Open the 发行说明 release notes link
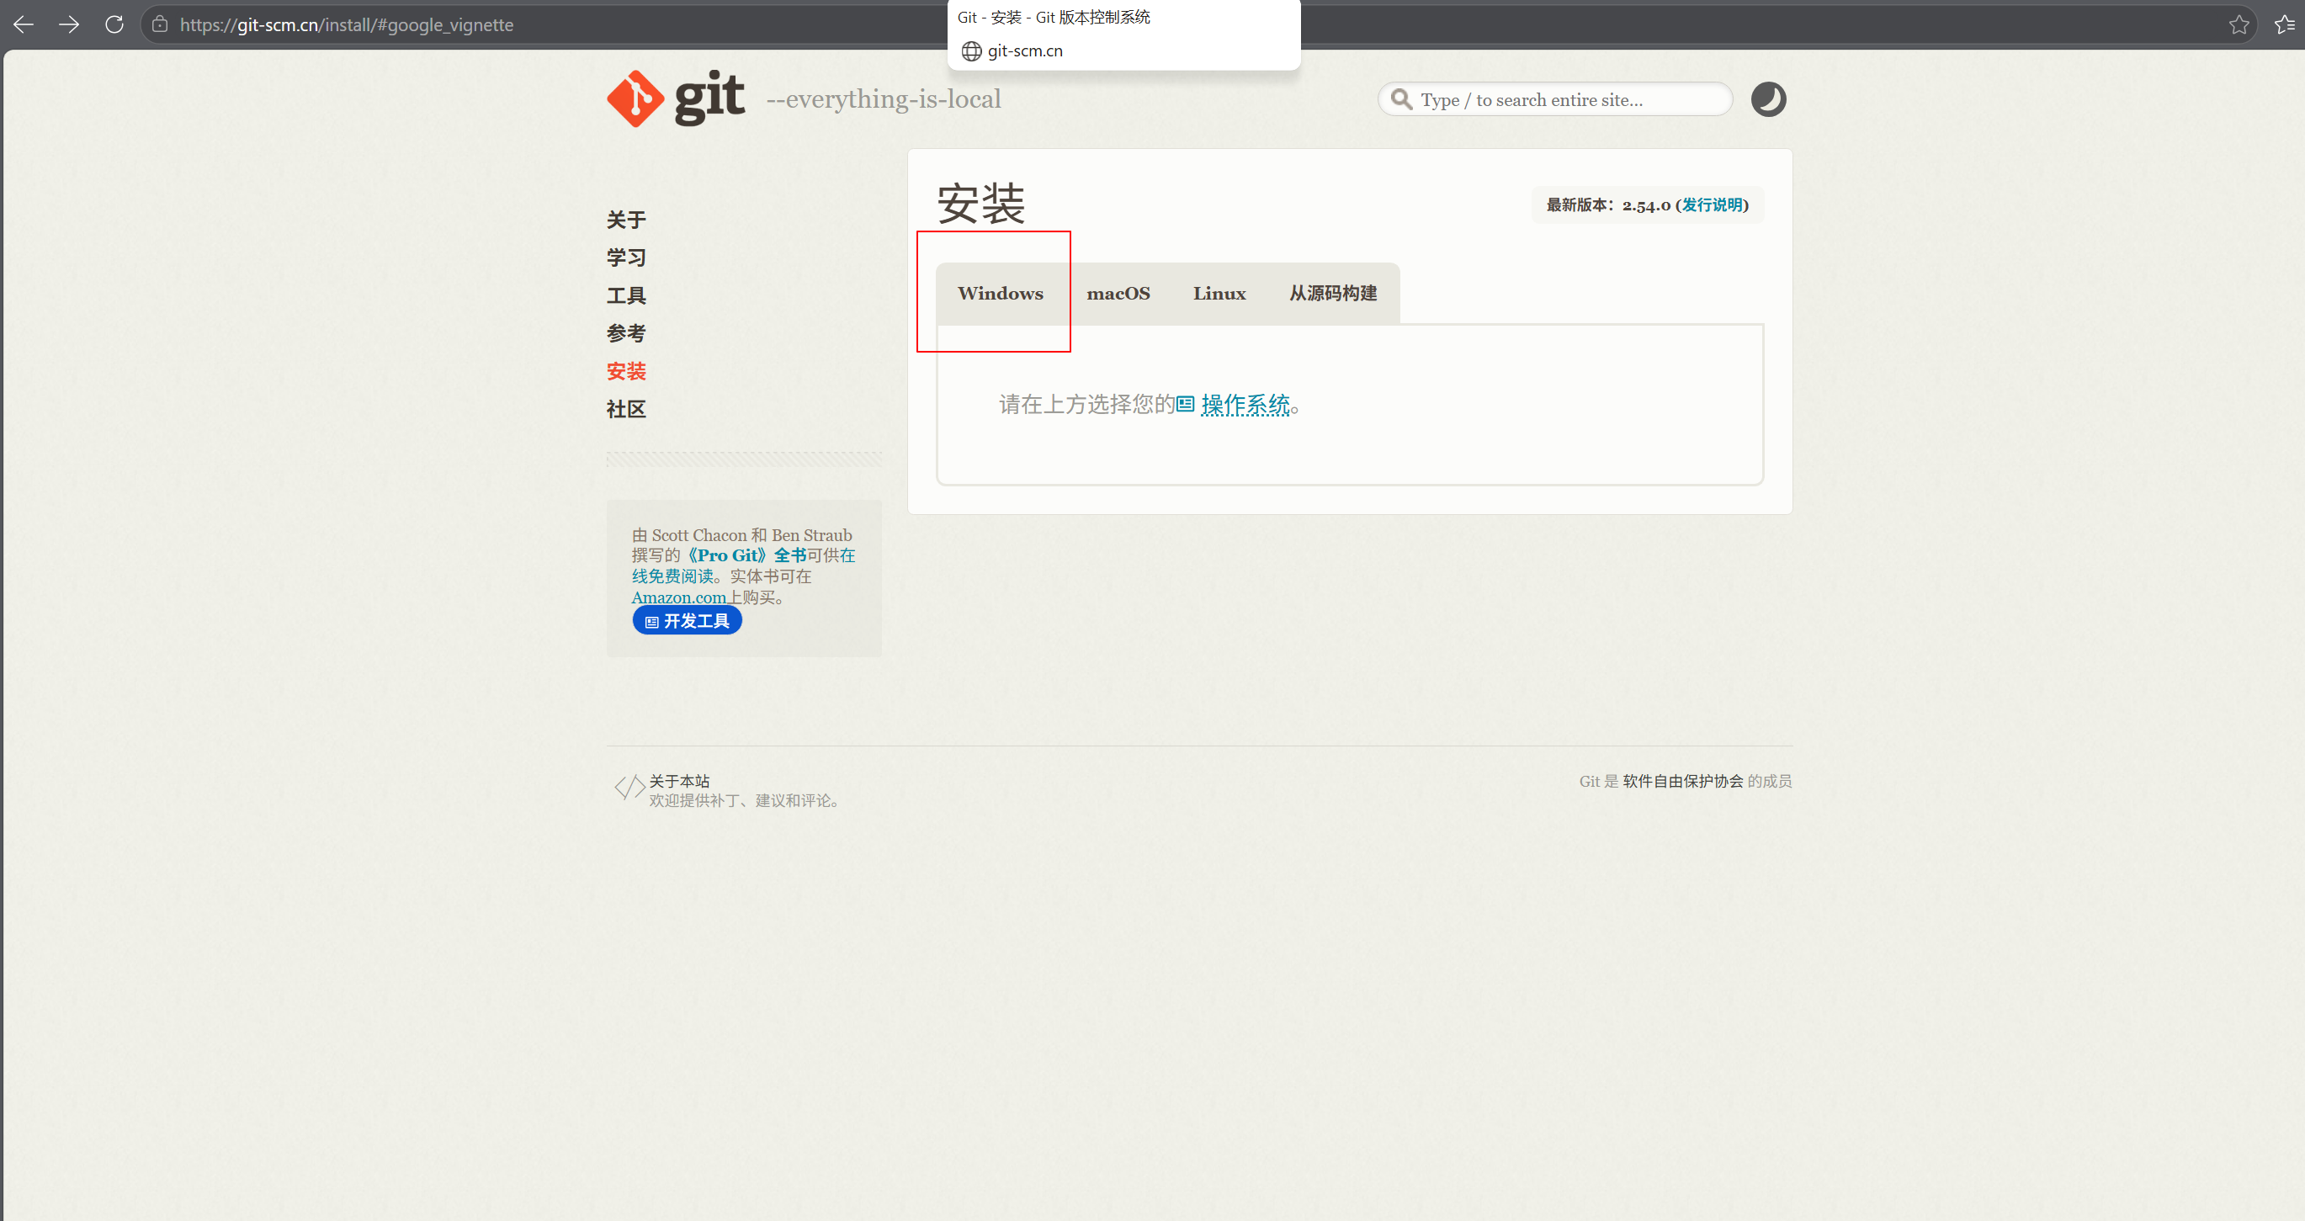Image resolution: width=2305 pixels, height=1221 pixels. point(1712,204)
